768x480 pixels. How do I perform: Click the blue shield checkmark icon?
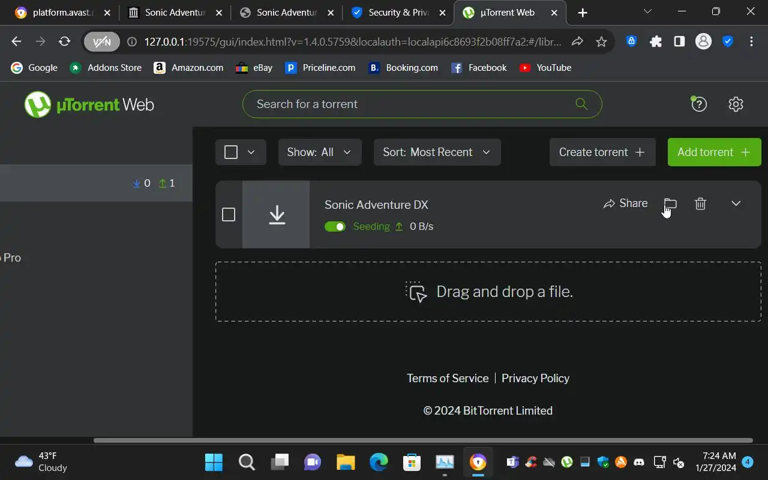click(x=727, y=41)
